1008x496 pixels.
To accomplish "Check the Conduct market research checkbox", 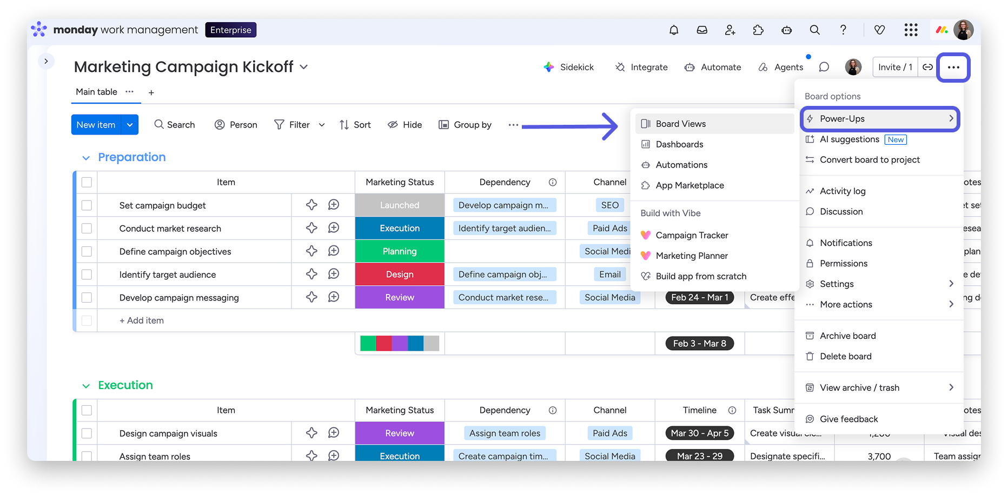I will 87,229.
